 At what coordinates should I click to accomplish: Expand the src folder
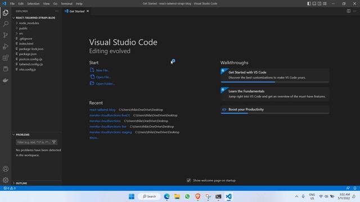coord(37,34)
